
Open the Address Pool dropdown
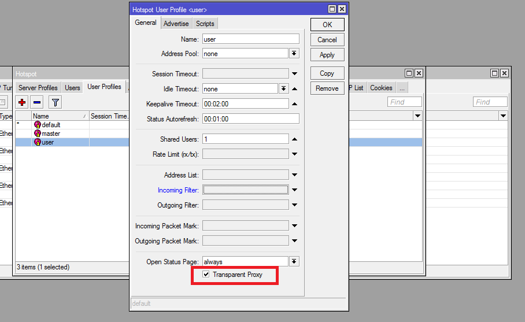[294, 54]
